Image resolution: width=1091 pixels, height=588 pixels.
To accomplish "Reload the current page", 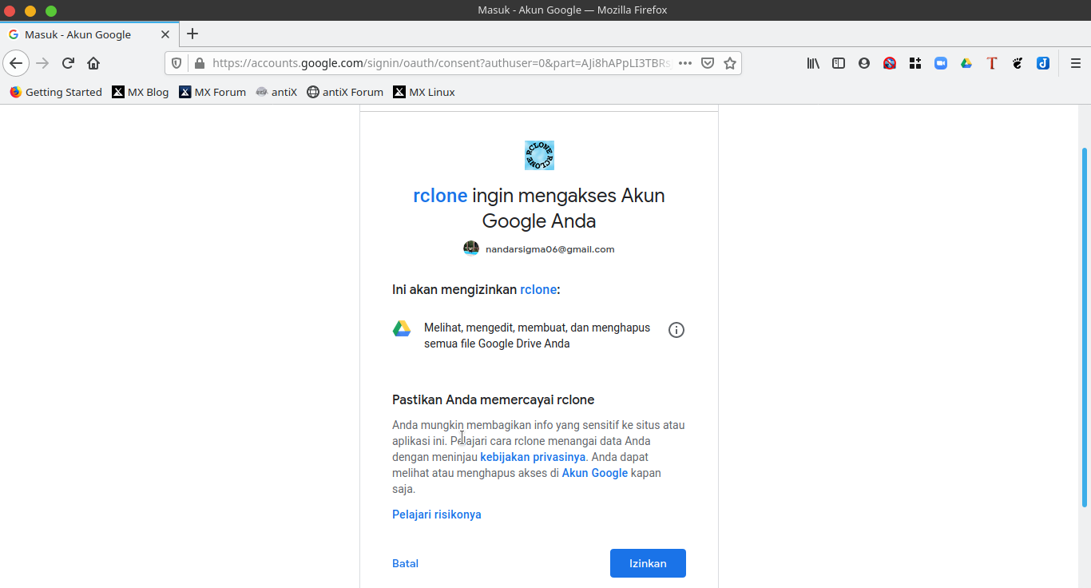I will (69, 63).
